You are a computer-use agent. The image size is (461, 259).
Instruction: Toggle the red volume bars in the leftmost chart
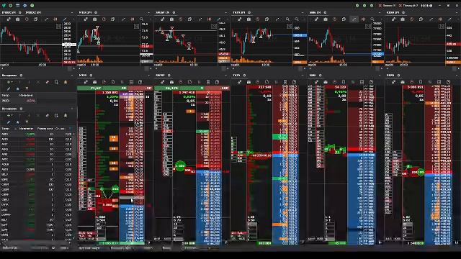tap(55, 19)
